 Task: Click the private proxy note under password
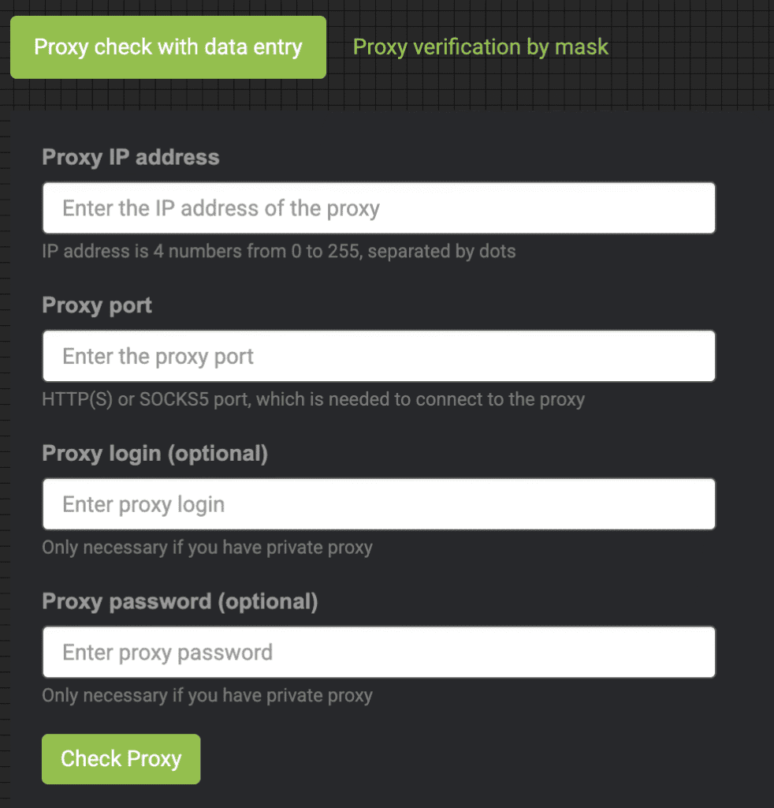tap(207, 695)
